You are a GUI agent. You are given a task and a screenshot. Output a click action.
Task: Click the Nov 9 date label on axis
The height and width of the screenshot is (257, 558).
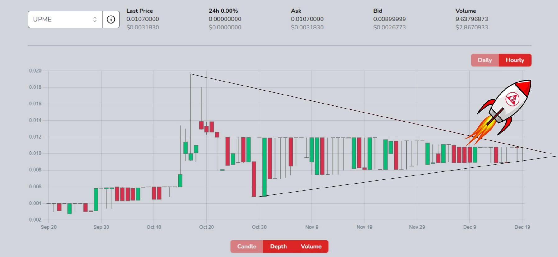coord(312,227)
